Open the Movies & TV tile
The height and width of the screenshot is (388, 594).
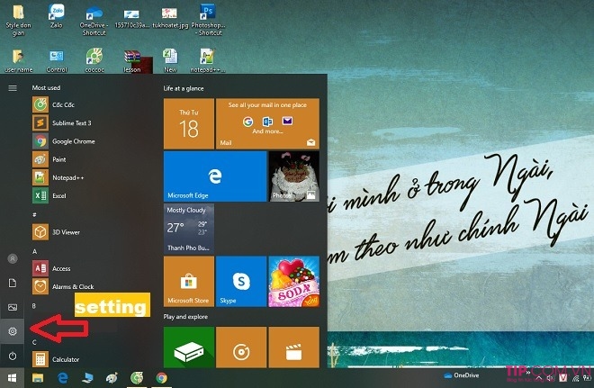pos(294,347)
